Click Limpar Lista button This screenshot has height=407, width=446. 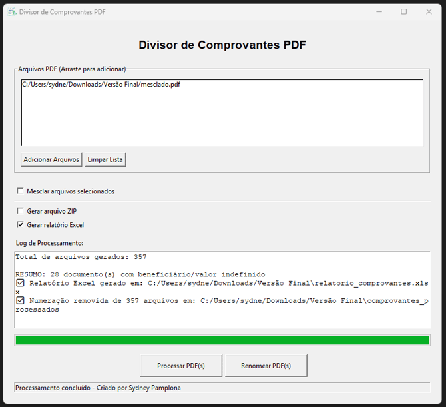(105, 159)
